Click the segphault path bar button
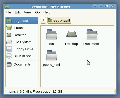Screen dimensions: 120x98 coord(59,20)
